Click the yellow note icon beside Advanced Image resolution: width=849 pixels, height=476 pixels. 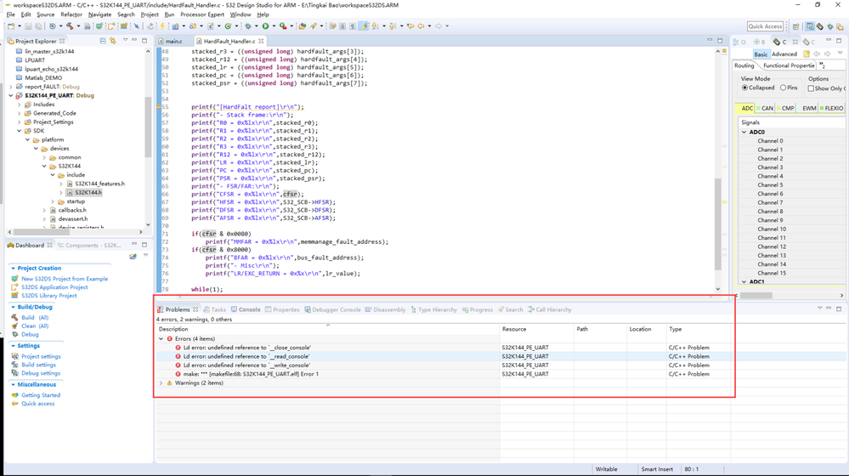[x=807, y=54]
